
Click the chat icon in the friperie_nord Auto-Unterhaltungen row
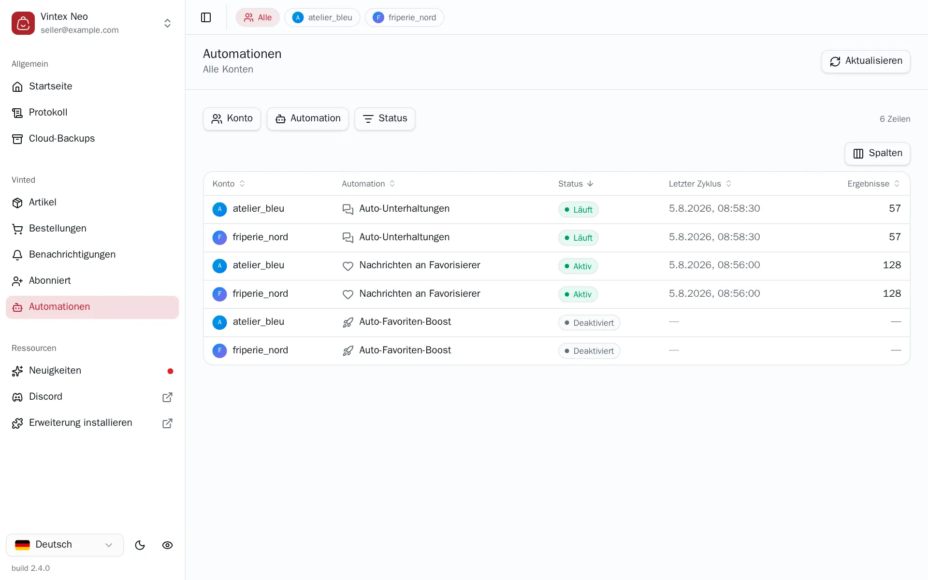coord(348,237)
